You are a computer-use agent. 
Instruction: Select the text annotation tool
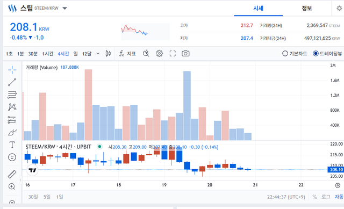12,145
